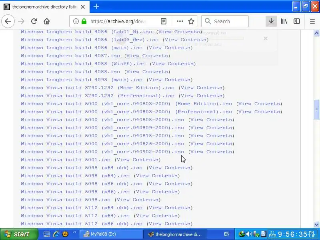This screenshot has height=240, width=320.
Task: View Contents of build 5000 040902-2000 iso
Action: pos(211,152)
